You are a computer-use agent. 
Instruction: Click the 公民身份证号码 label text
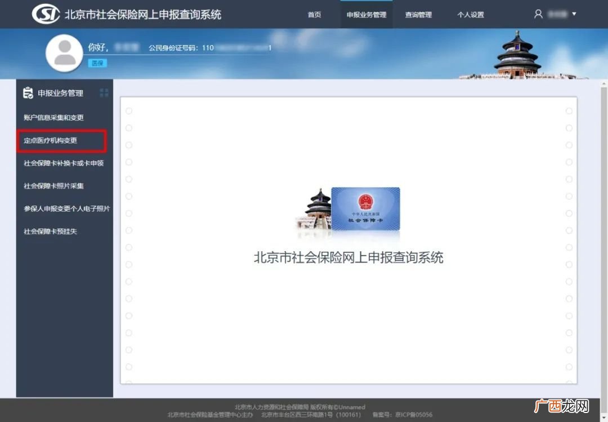(173, 48)
